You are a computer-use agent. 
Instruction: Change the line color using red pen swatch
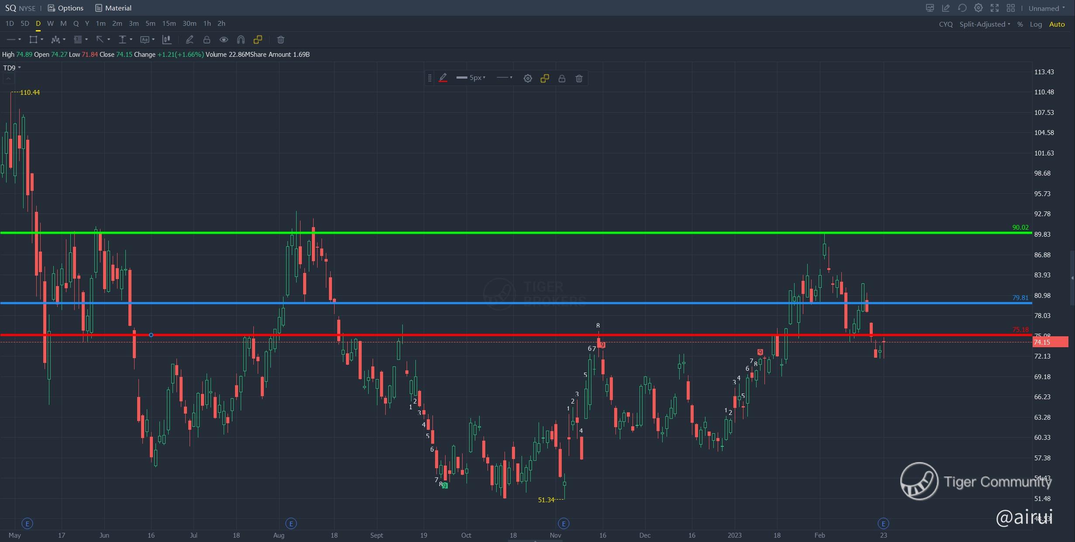(x=443, y=78)
